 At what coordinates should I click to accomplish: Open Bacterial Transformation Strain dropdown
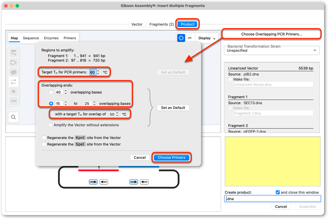(x=272, y=50)
